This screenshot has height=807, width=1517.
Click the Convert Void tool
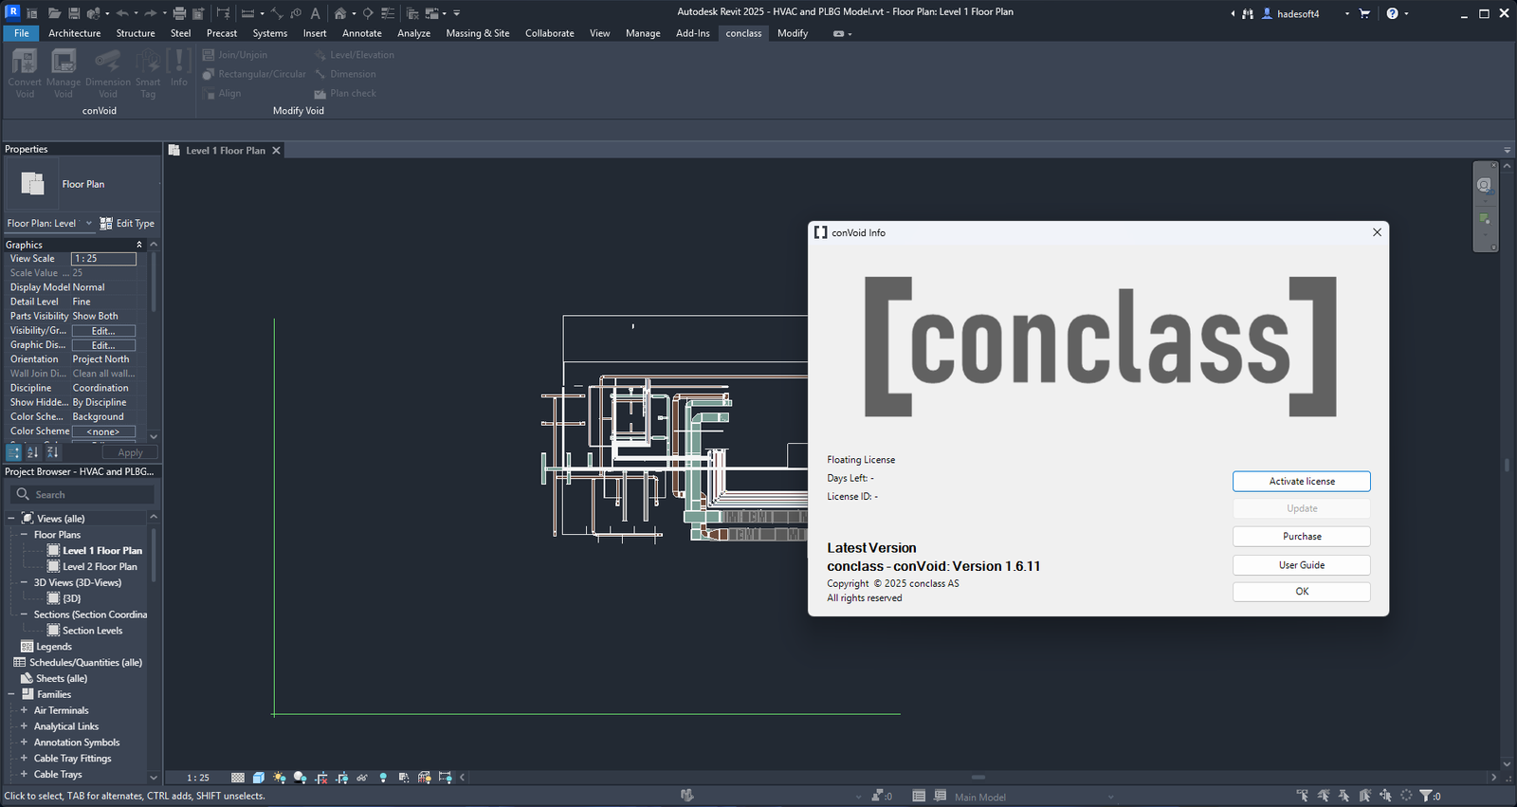(25, 73)
